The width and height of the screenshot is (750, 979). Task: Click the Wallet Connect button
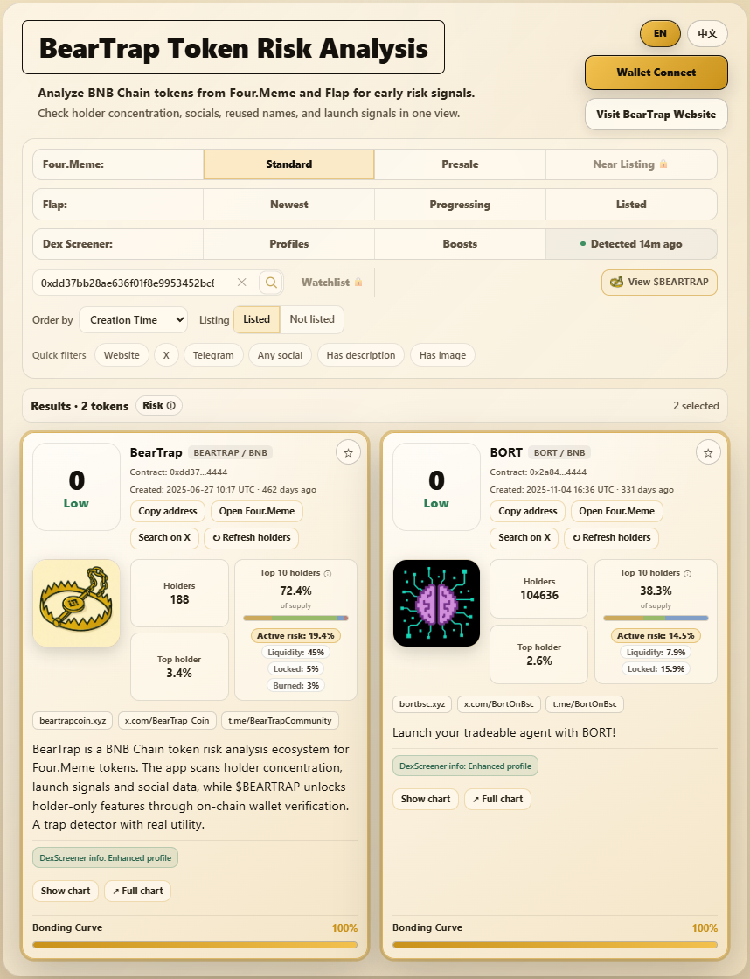pyautogui.click(x=656, y=73)
